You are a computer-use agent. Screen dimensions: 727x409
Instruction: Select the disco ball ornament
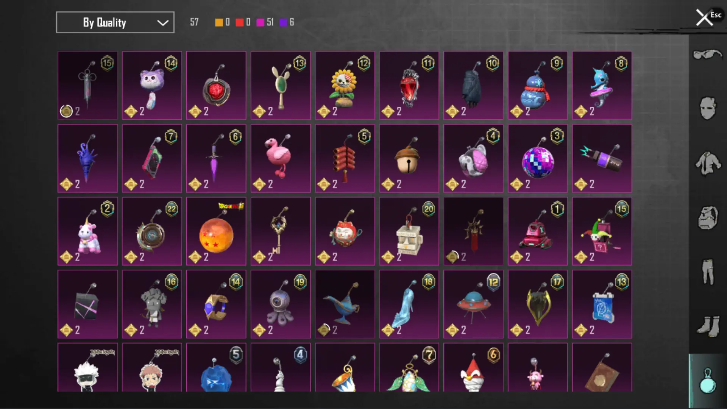pyautogui.click(x=538, y=158)
